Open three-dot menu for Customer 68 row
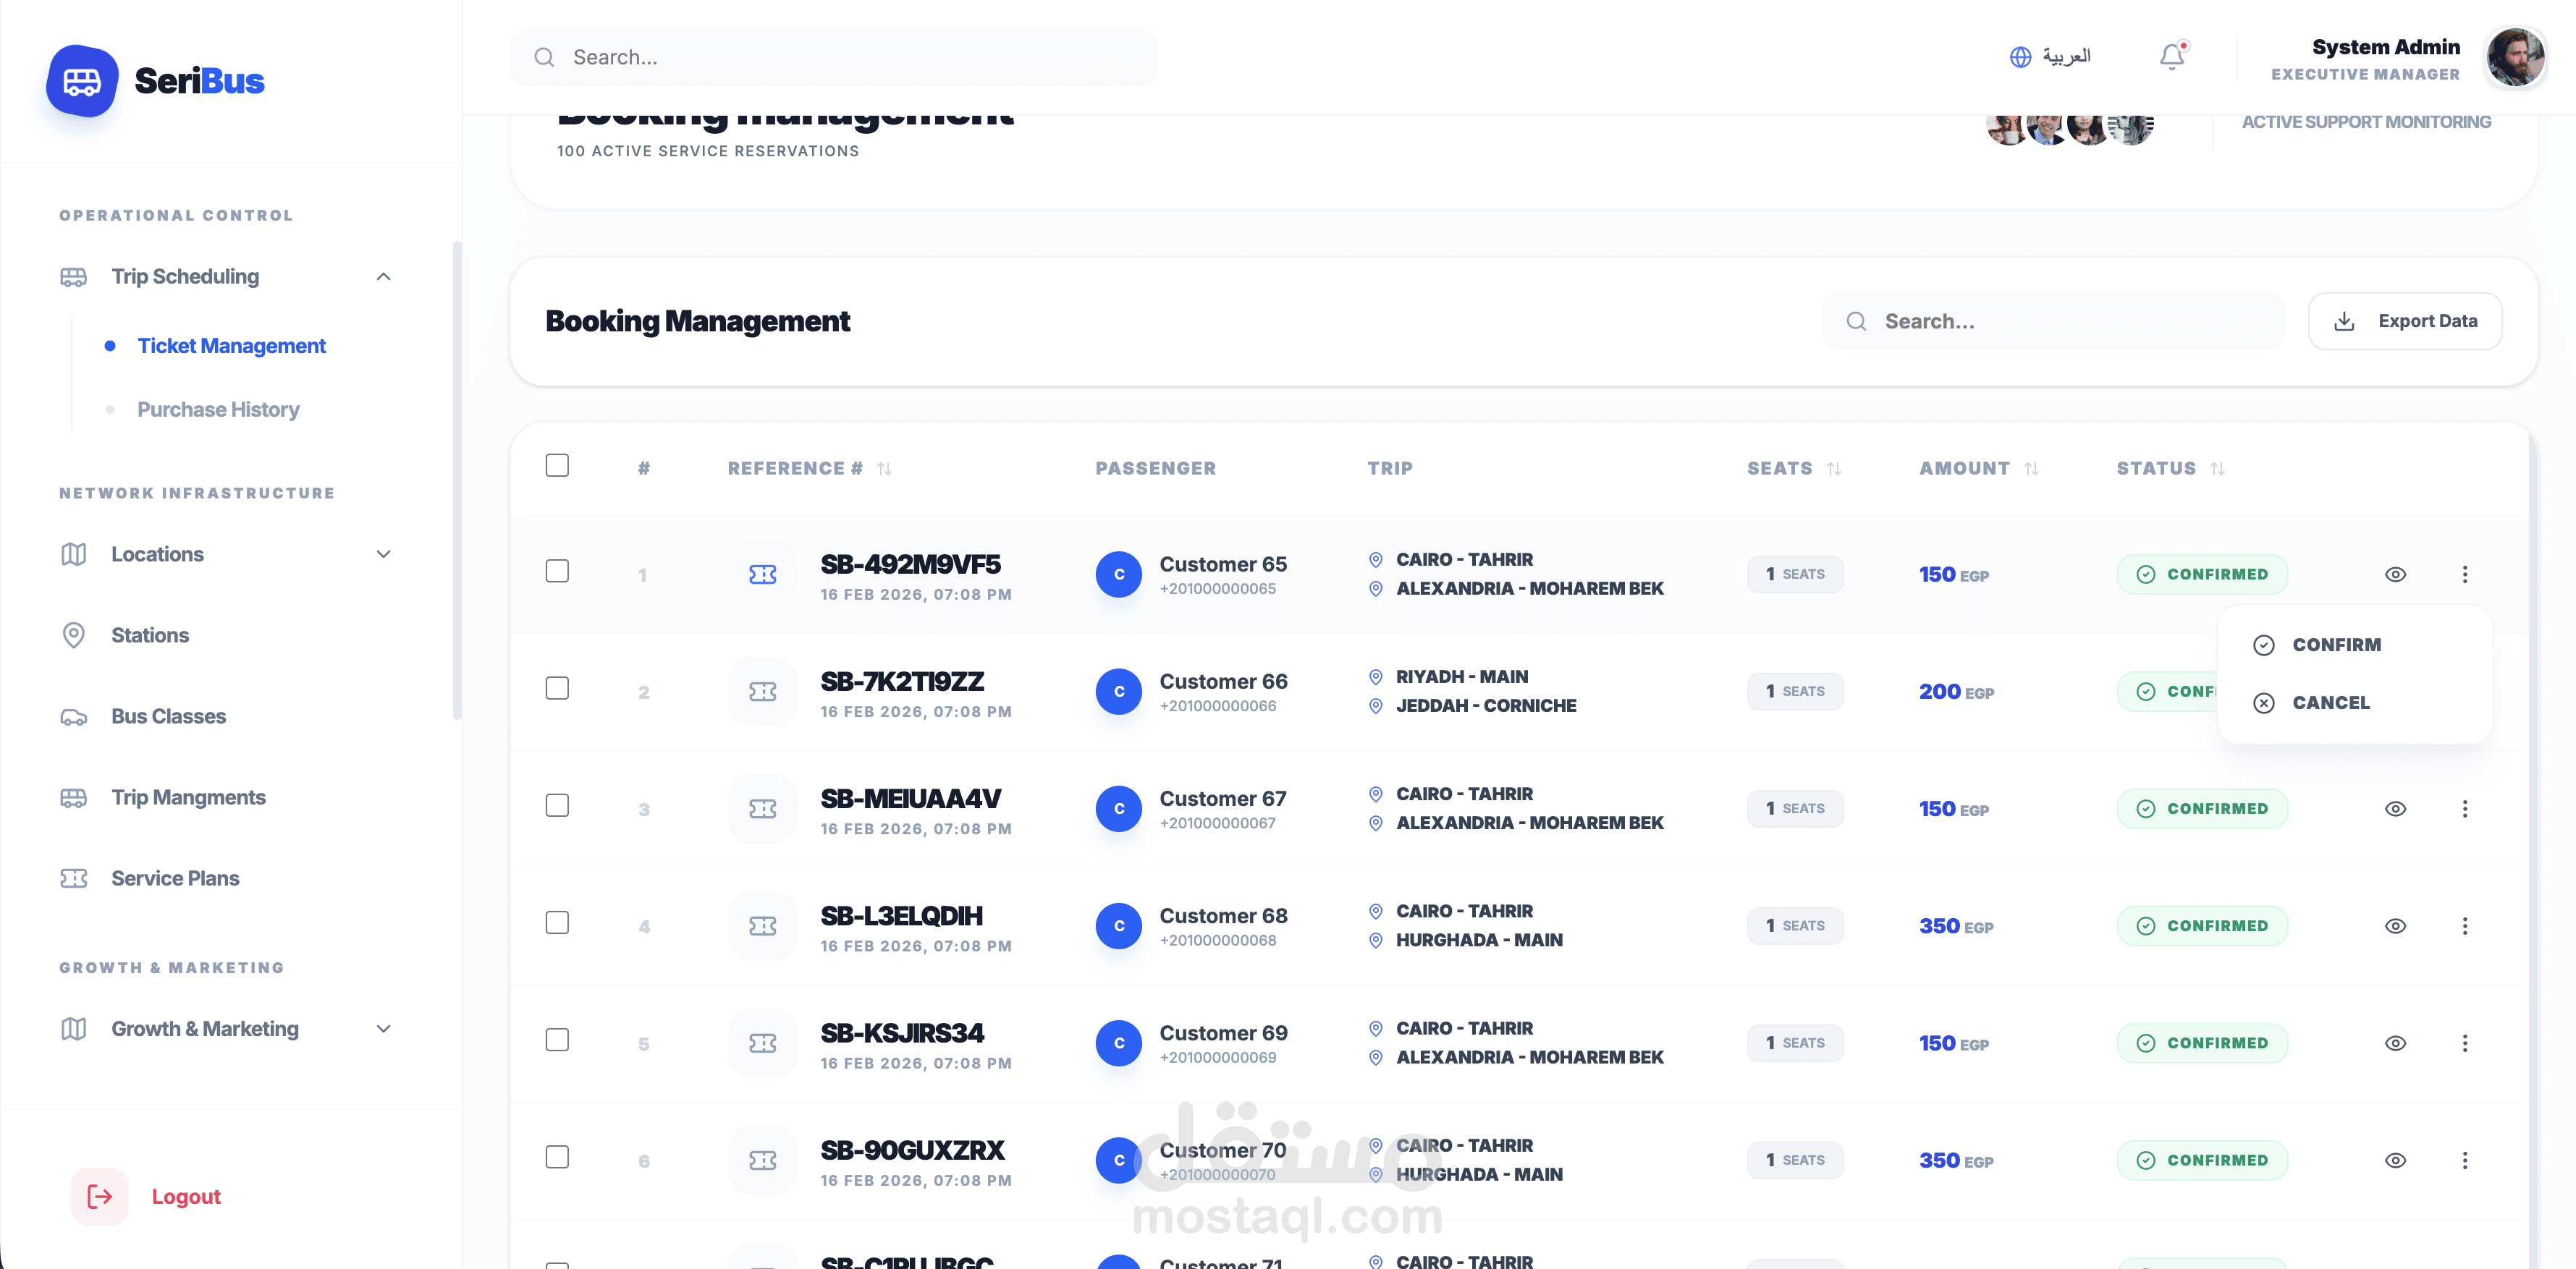 (2464, 926)
